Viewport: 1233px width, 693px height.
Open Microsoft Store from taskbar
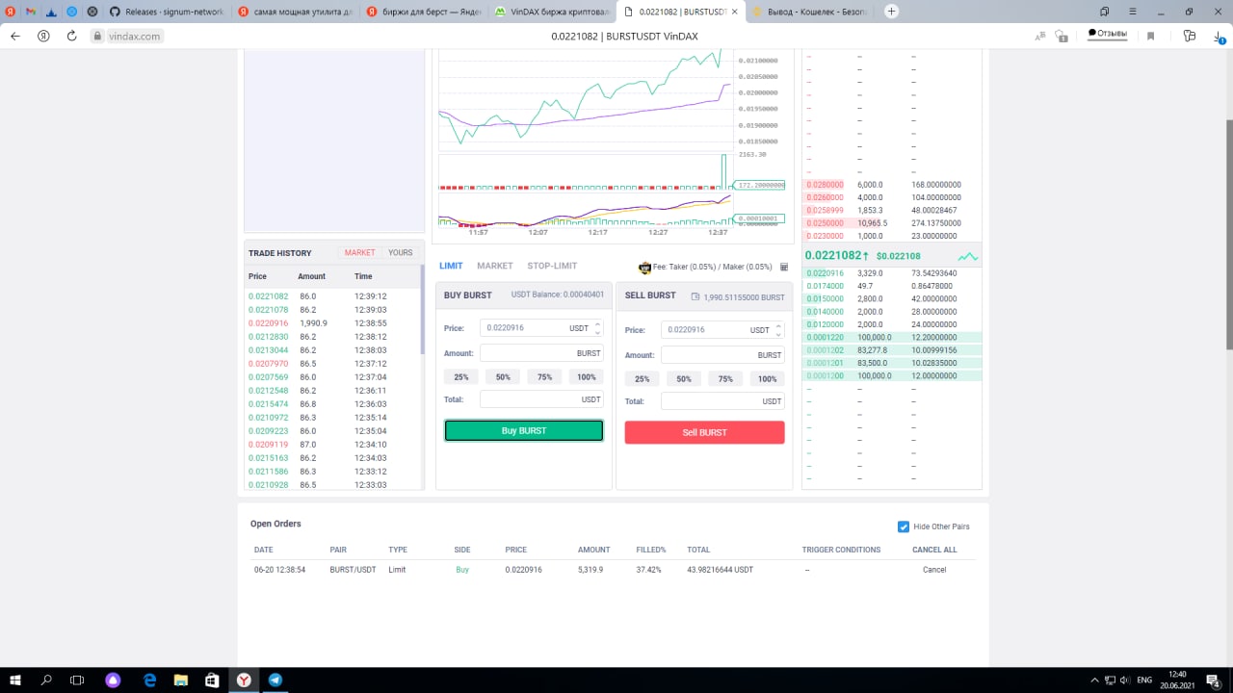[x=211, y=680]
